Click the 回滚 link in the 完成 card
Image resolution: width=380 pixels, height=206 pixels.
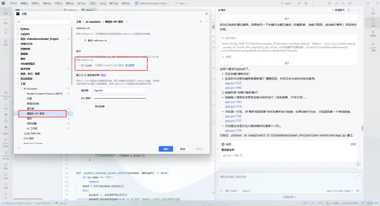353,144
